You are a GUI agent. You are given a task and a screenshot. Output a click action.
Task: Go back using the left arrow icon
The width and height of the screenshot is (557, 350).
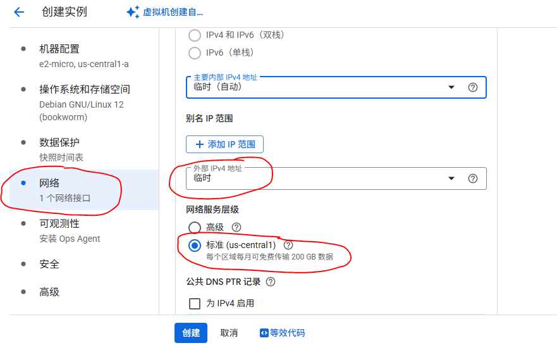(19, 12)
